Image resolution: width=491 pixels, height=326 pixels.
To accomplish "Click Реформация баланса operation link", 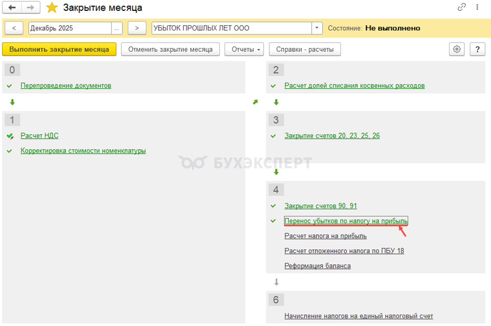I will pyautogui.click(x=317, y=266).
